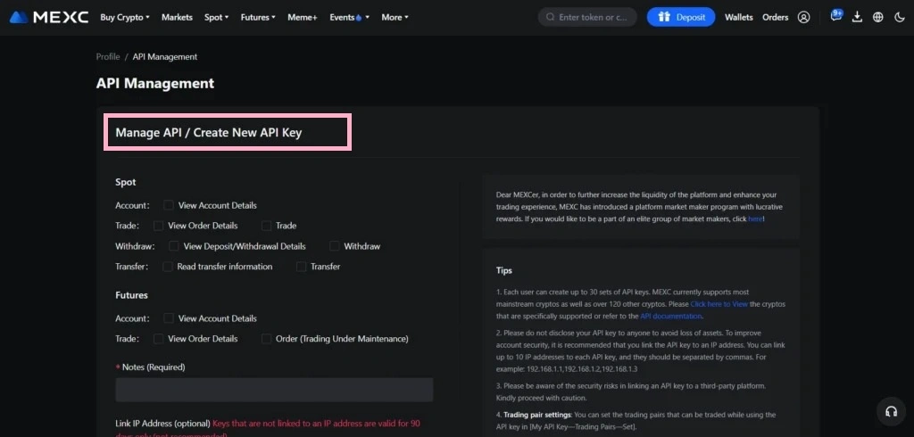
Task: Toggle dark mode moon icon
Action: pyautogui.click(x=900, y=18)
